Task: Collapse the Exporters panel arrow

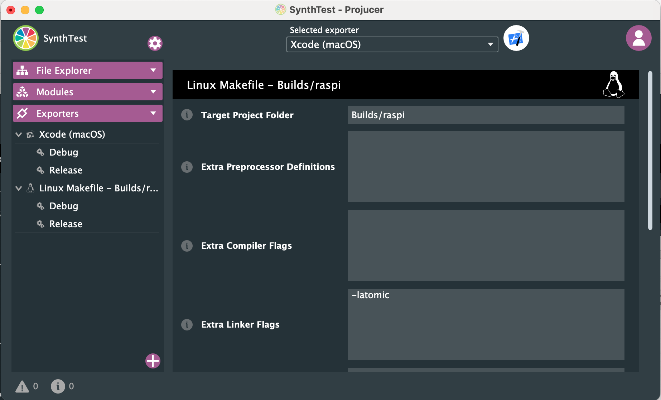Action: pos(153,113)
